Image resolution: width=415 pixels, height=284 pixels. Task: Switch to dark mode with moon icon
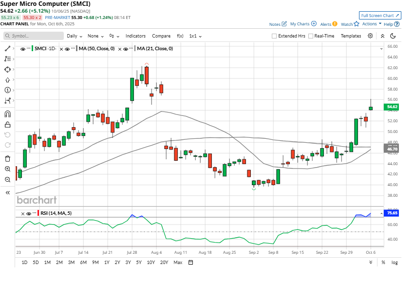pyautogui.click(x=393, y=36)
